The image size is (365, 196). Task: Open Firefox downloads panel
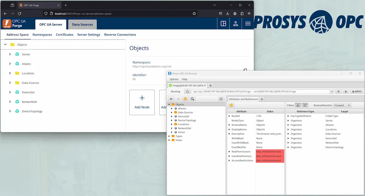pos(228,14)
